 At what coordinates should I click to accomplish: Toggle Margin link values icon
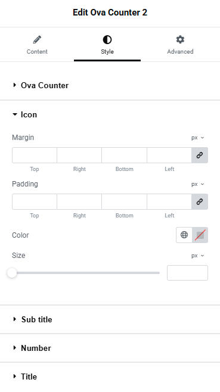point(200,155)
